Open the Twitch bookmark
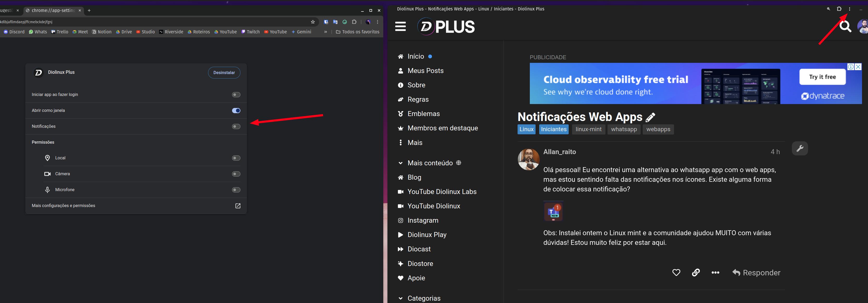 [250, 32]
